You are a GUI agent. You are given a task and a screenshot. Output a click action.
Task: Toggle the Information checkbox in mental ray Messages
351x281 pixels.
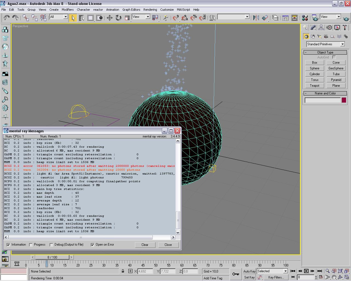point(9,245)
